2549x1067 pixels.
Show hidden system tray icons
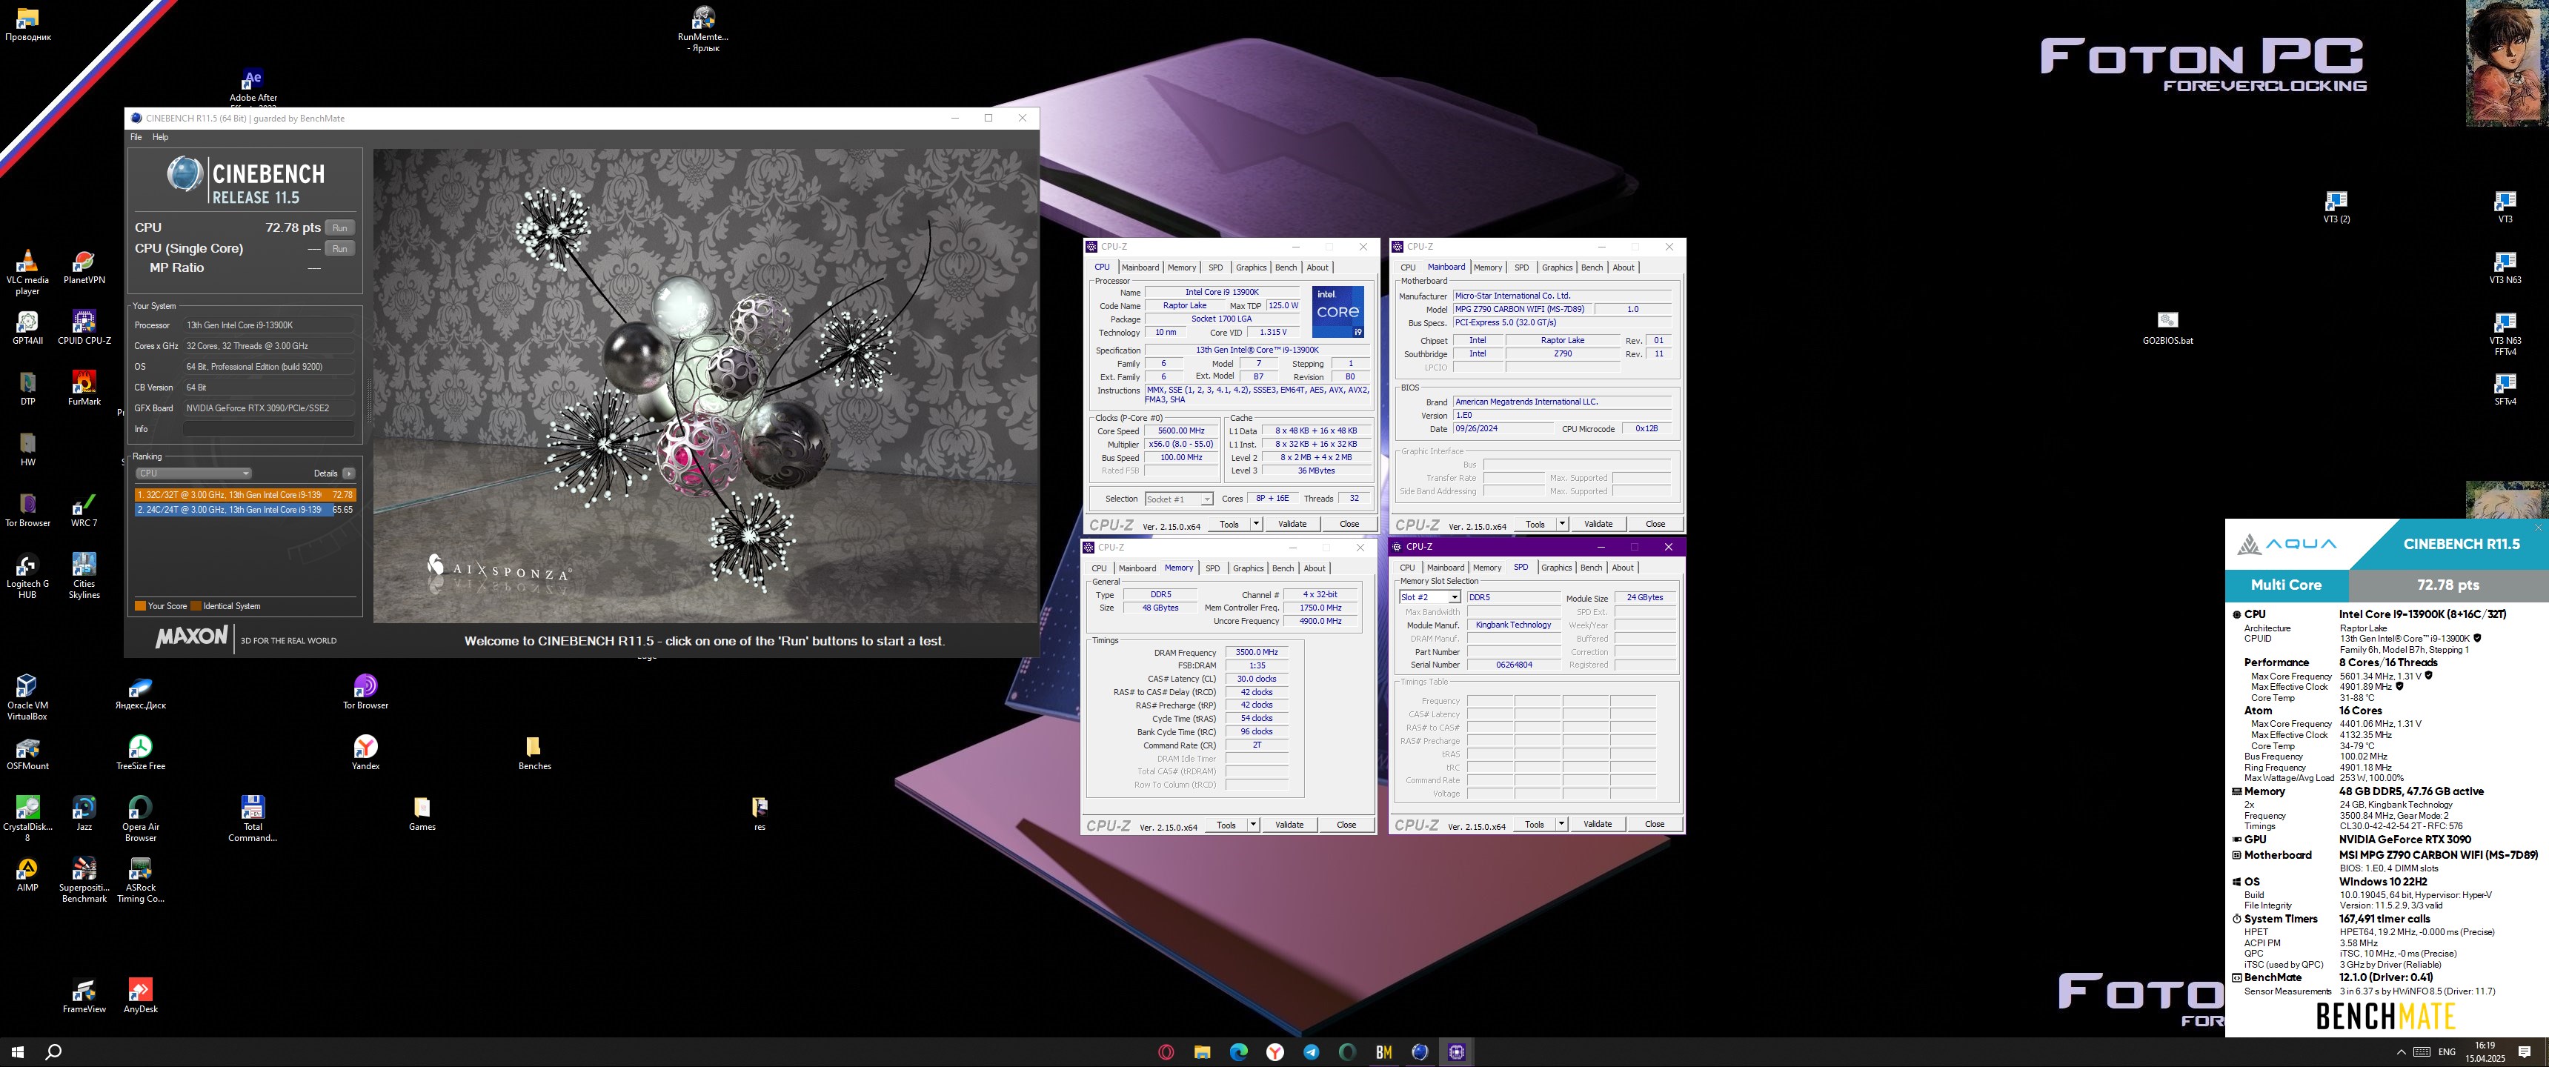[x=2401, y=1052]
